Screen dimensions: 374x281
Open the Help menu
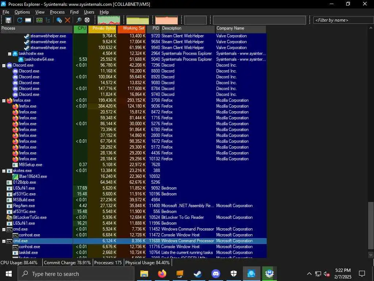click(x=104, y=12)
